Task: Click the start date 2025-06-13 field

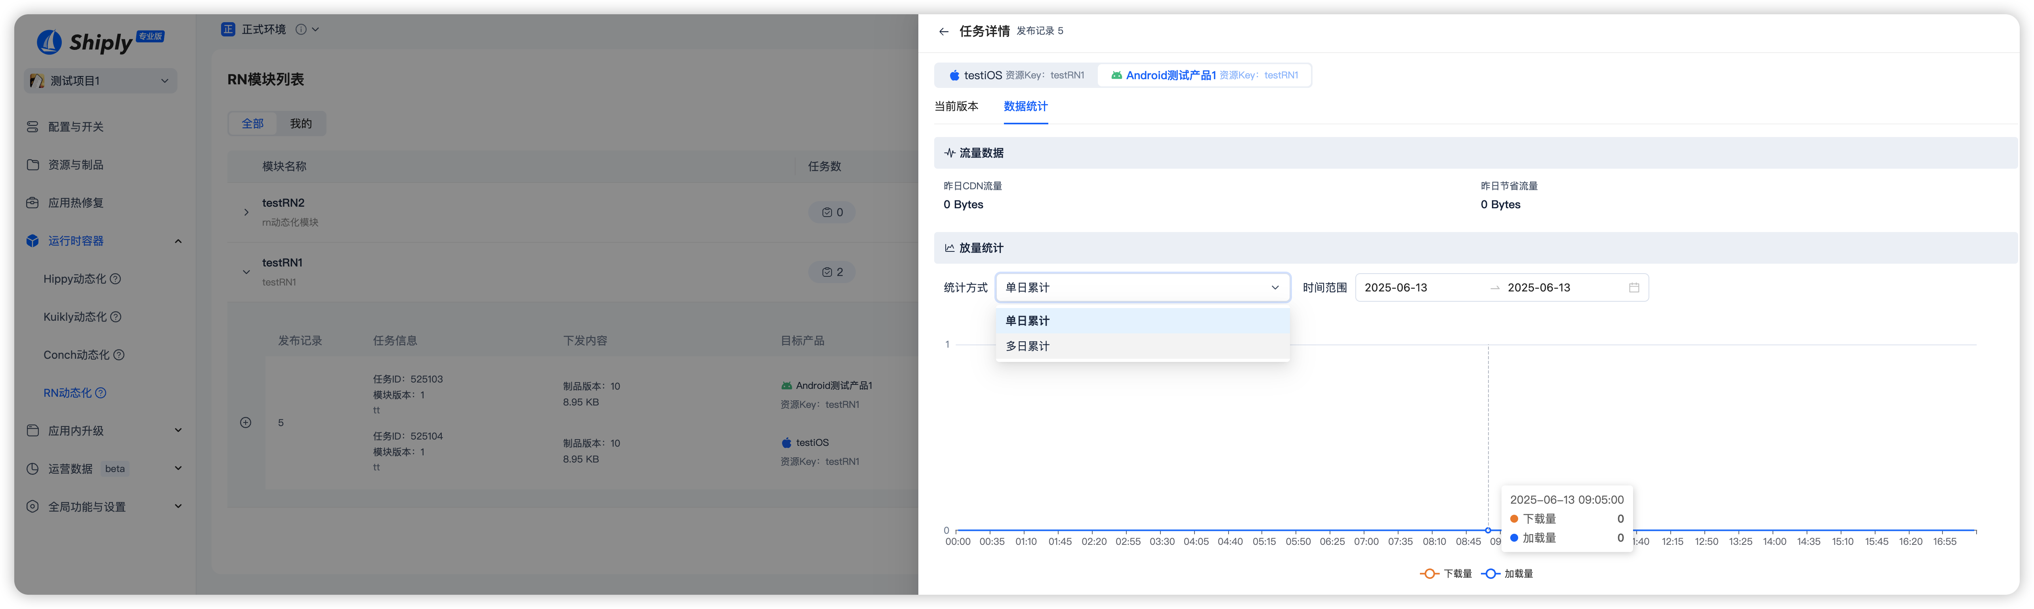Action: tap(1396, 288)
